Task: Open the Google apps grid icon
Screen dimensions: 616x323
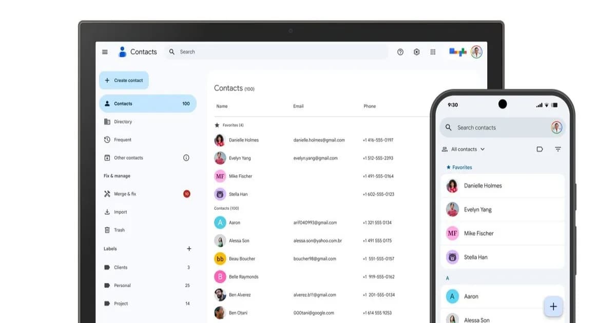Action: point(433,52)
